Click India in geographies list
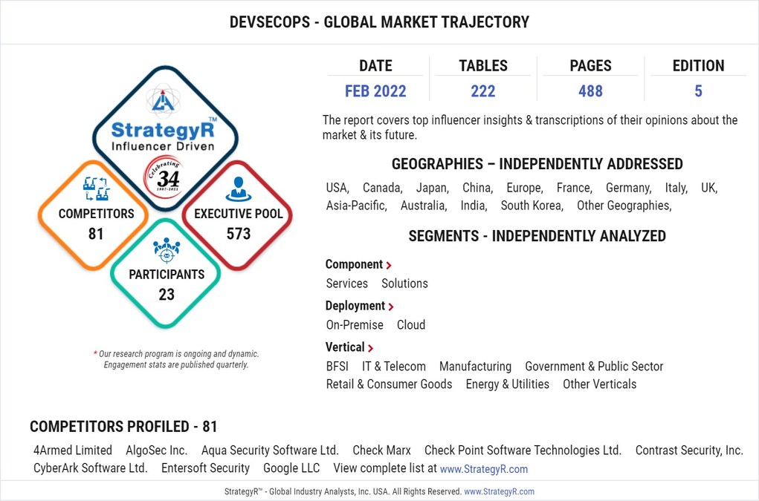 (x=474, y=206)
